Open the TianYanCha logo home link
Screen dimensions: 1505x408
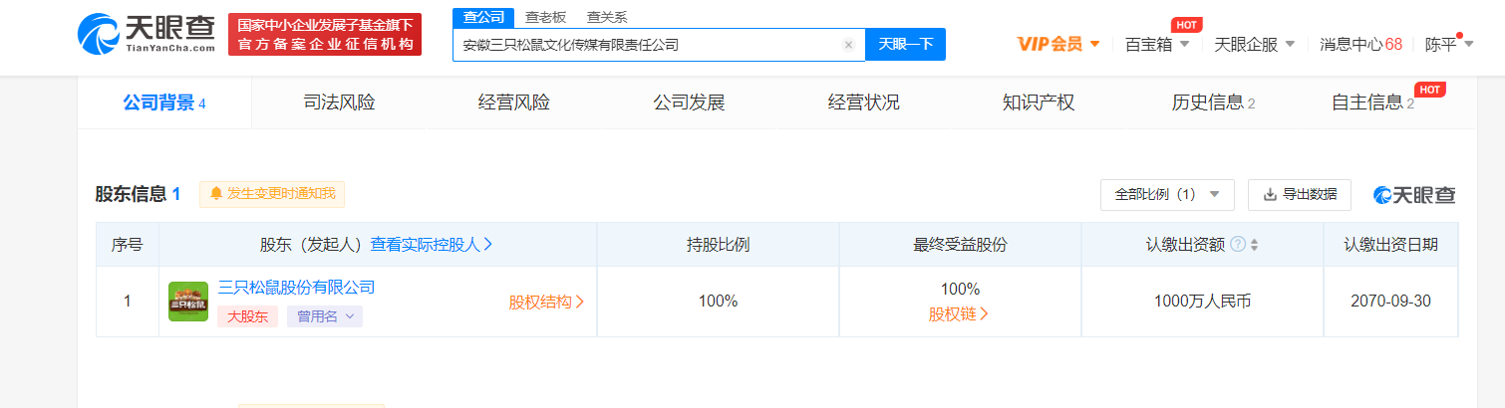[x=146, y=34]
